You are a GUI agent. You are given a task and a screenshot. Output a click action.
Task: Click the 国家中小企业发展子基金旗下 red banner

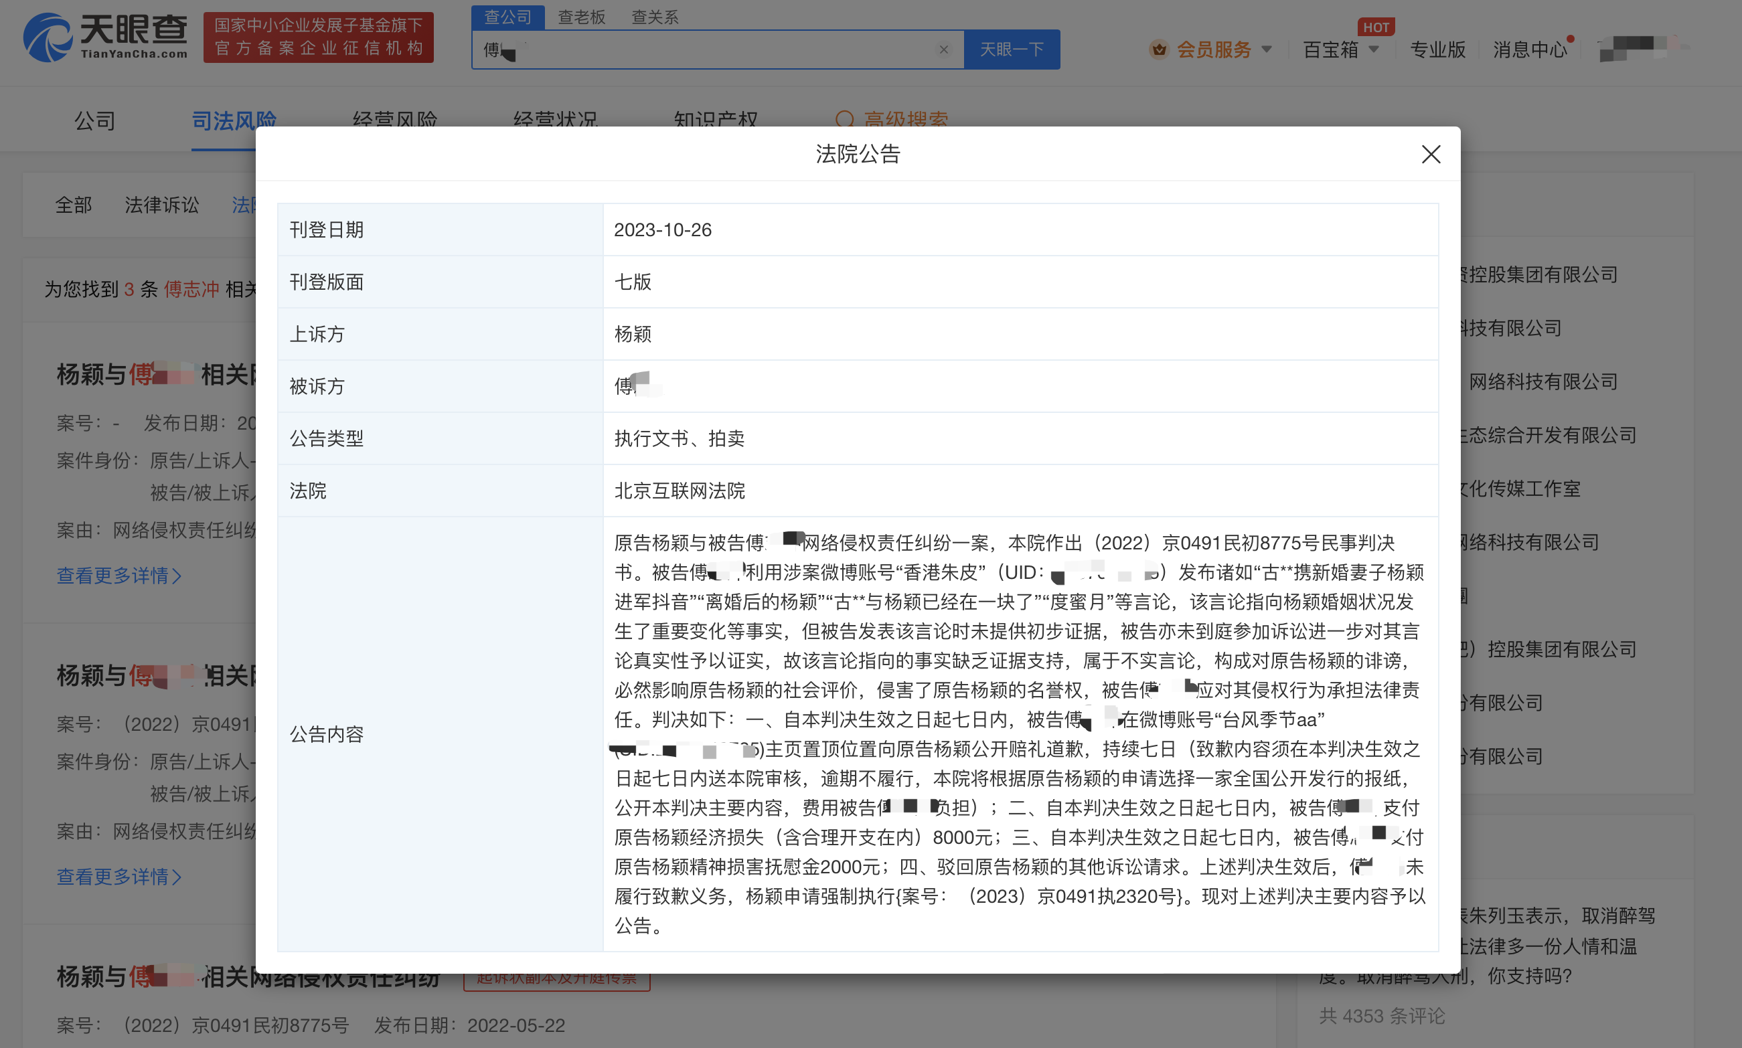[319, 37]
